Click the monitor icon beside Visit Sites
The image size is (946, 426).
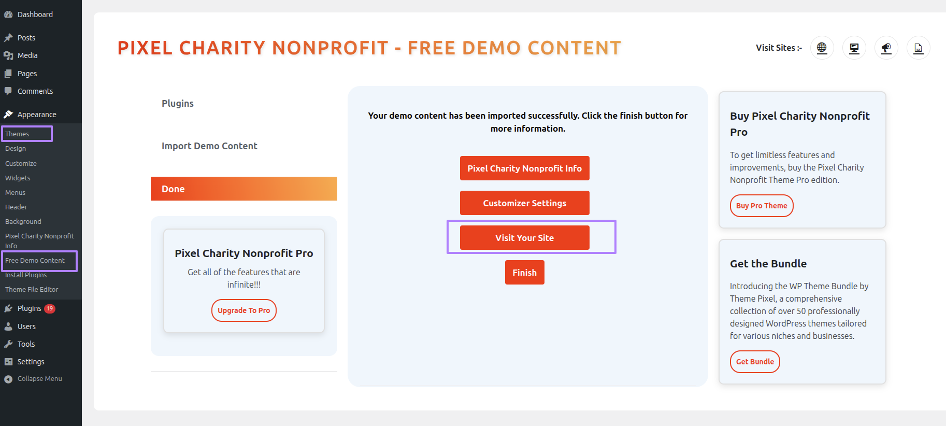tap(854, 48)
